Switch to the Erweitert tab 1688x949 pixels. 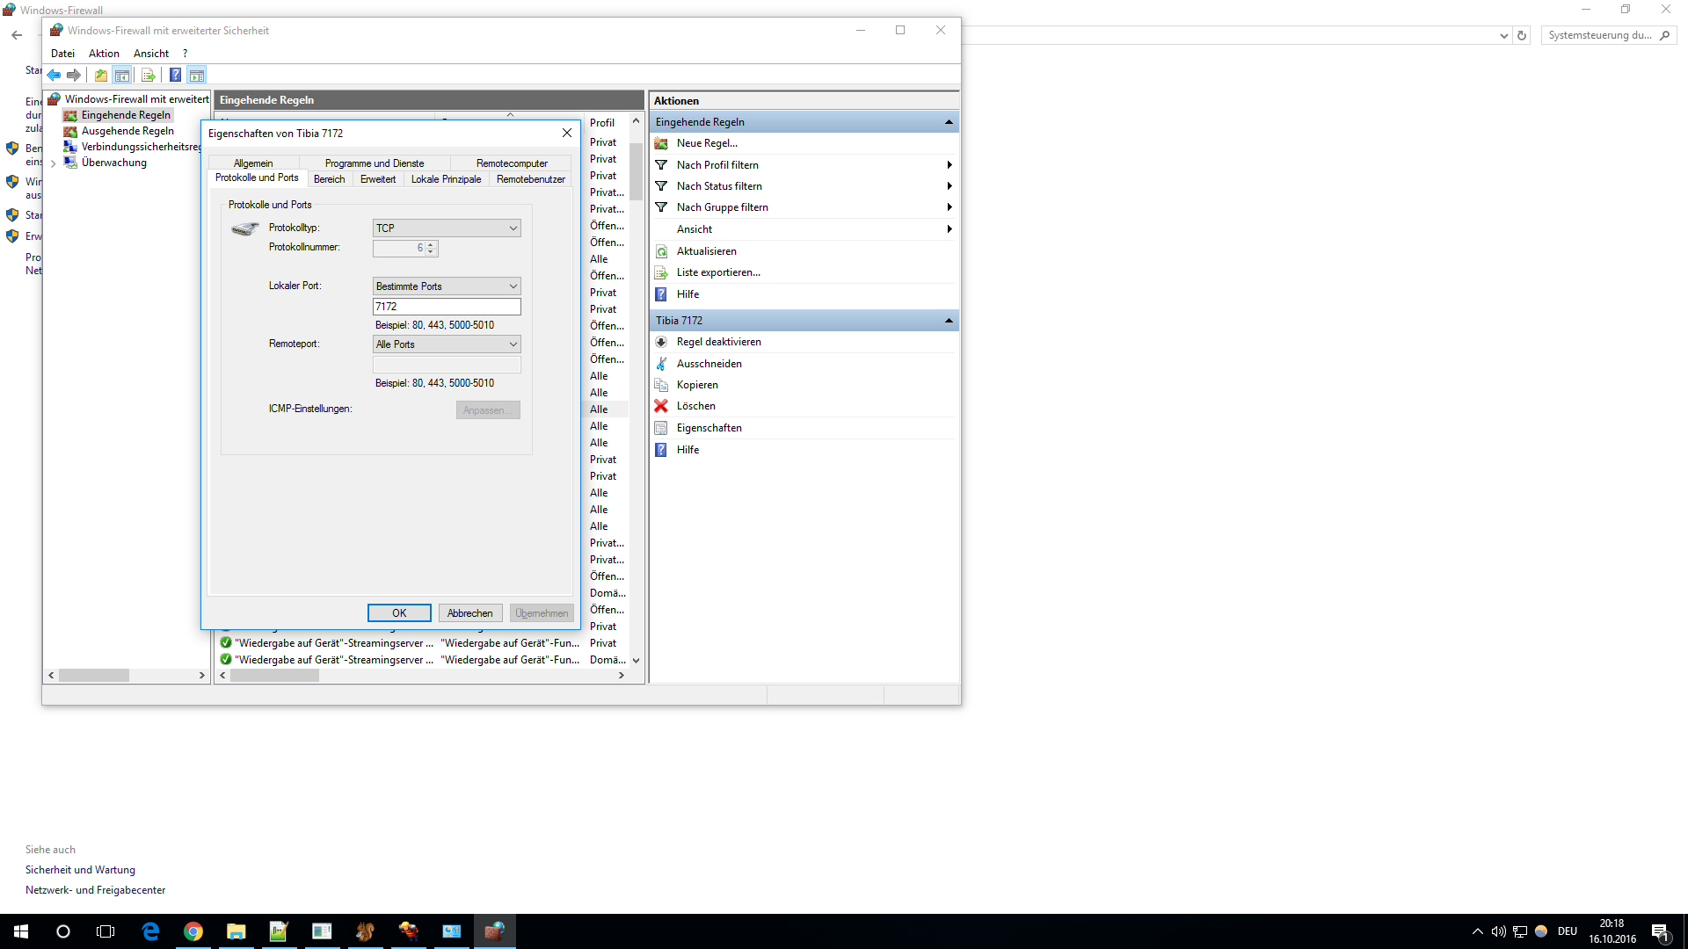pos(378,179)
